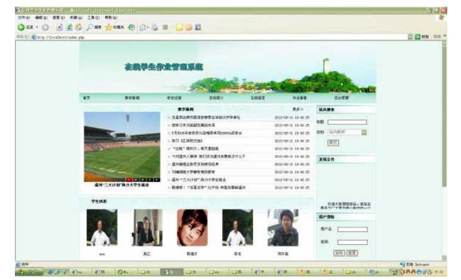Go back with the green Back button

click(x=25, y=27)
